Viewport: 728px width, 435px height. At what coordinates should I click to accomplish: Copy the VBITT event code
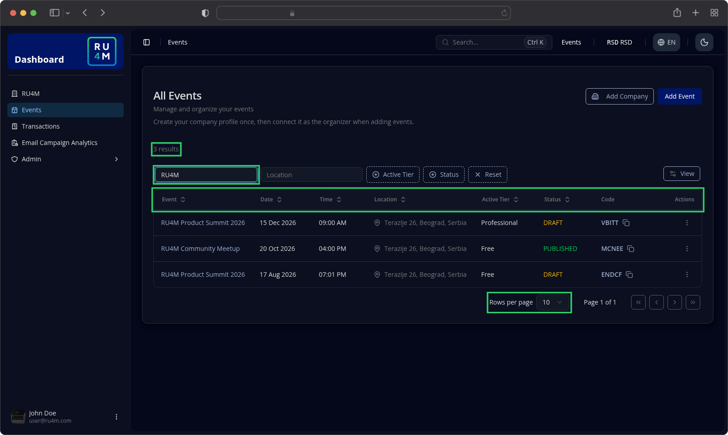click(626, 223)
